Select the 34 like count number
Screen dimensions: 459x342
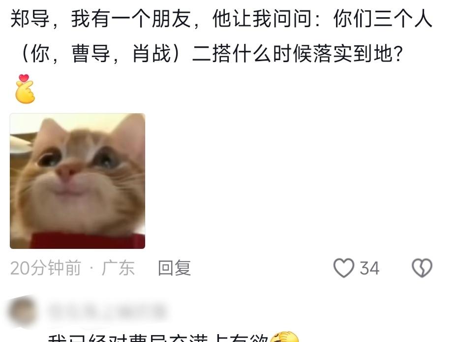point(369,268)
